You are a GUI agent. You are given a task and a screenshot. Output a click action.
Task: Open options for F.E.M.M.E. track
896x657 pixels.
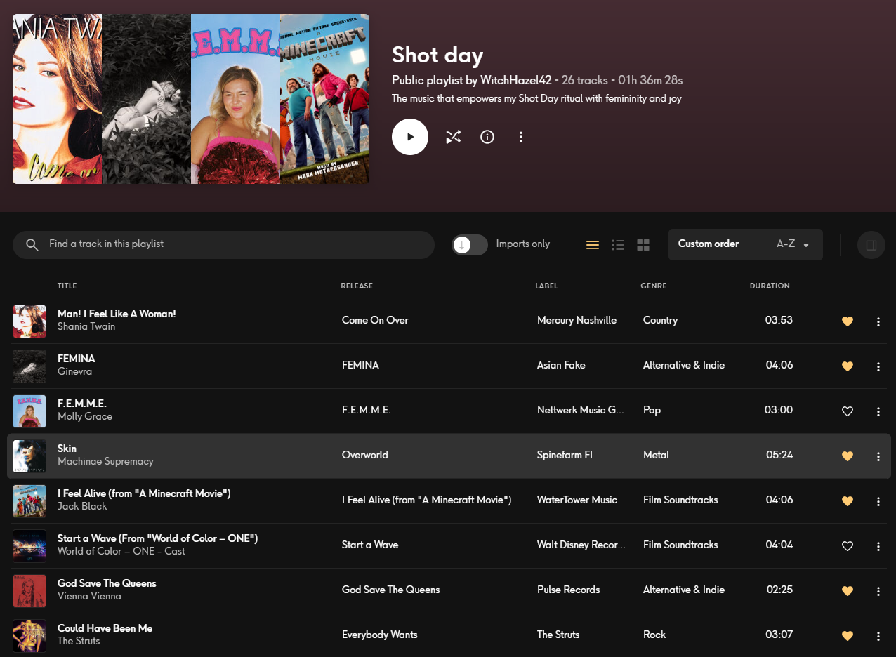coord(878,411)
